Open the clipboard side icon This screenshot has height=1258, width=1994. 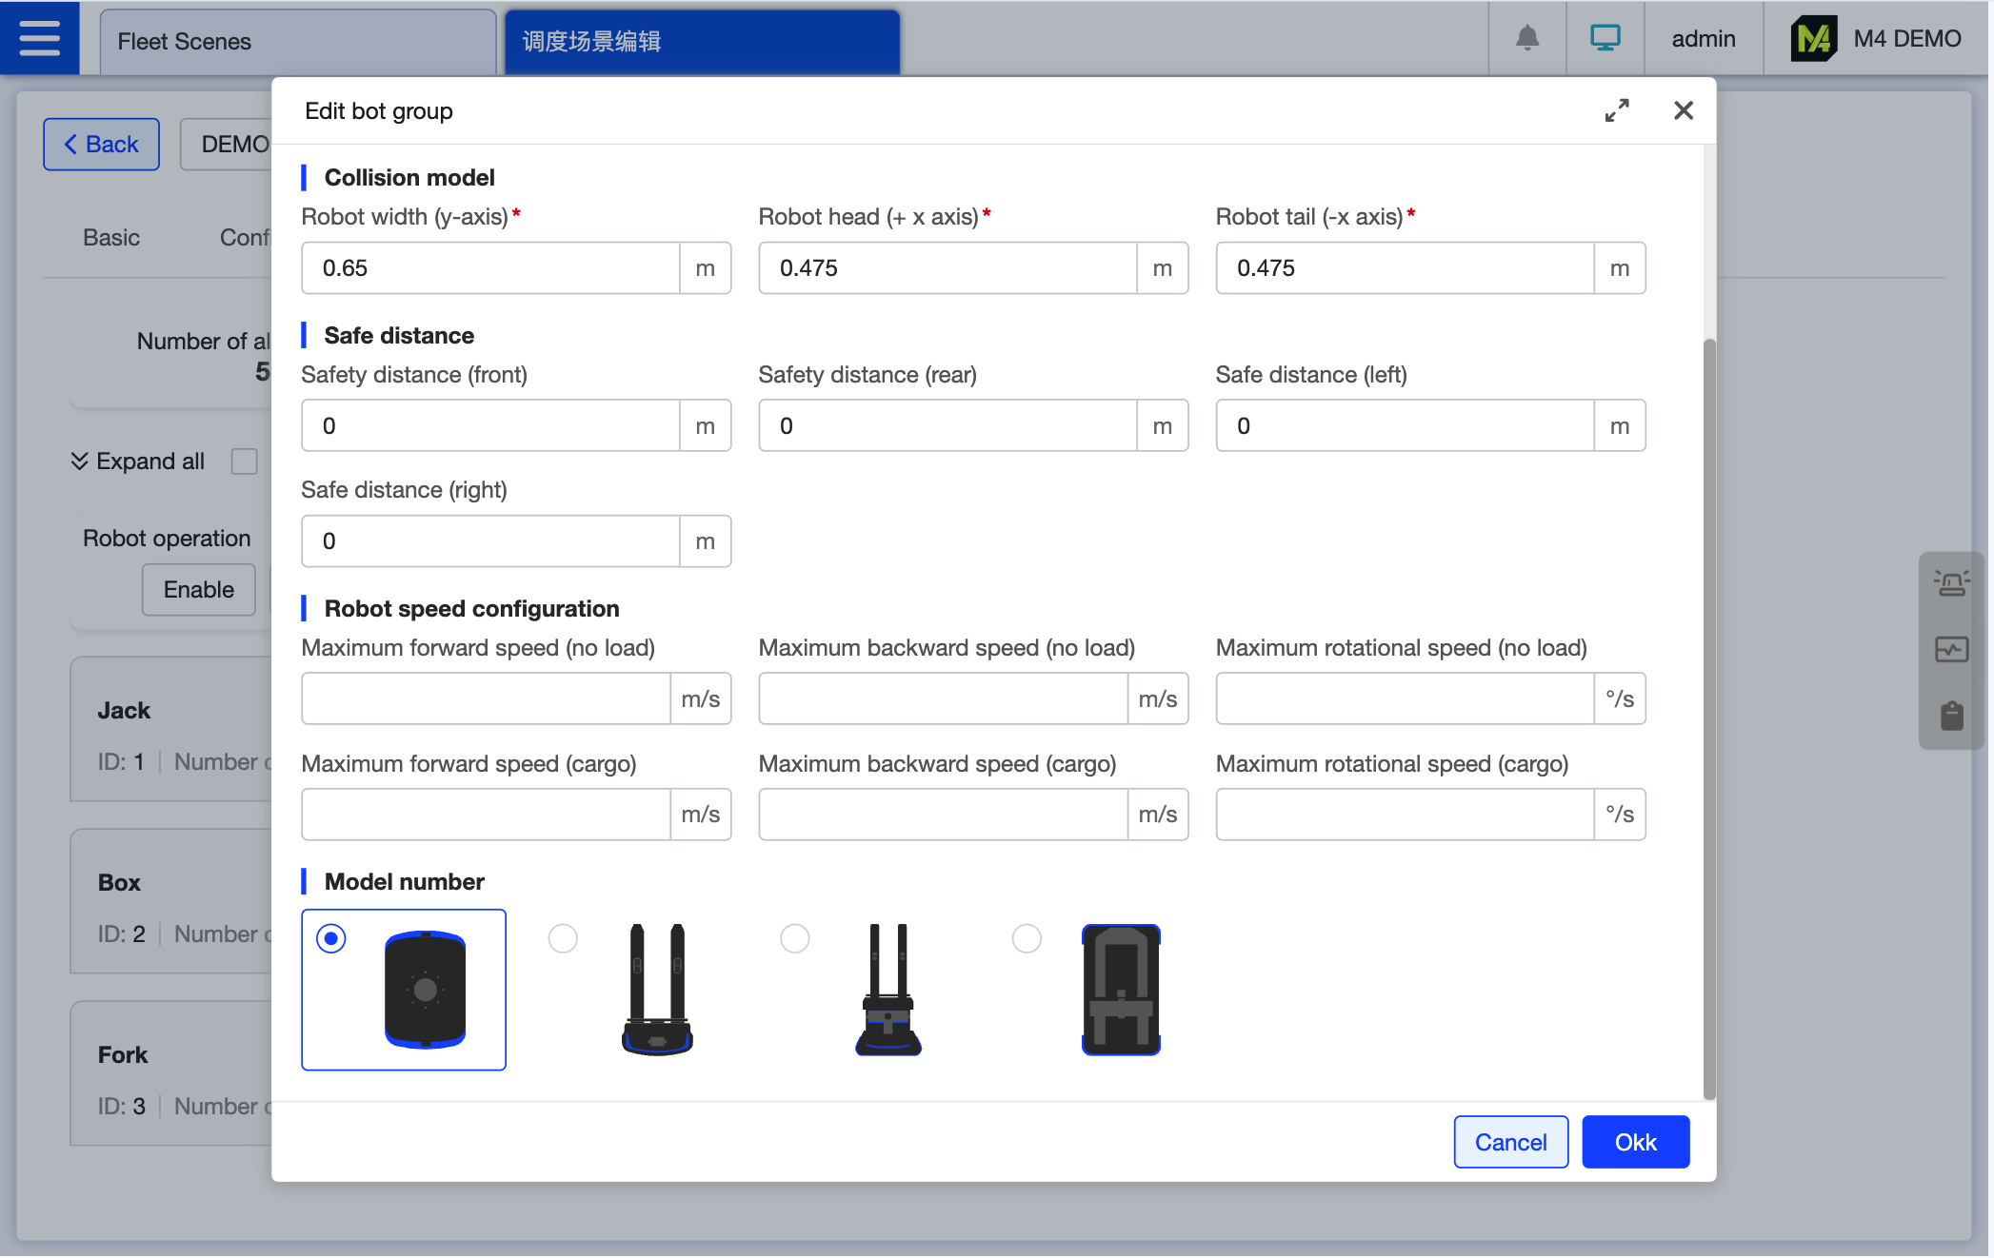(x=1951, y=716)
